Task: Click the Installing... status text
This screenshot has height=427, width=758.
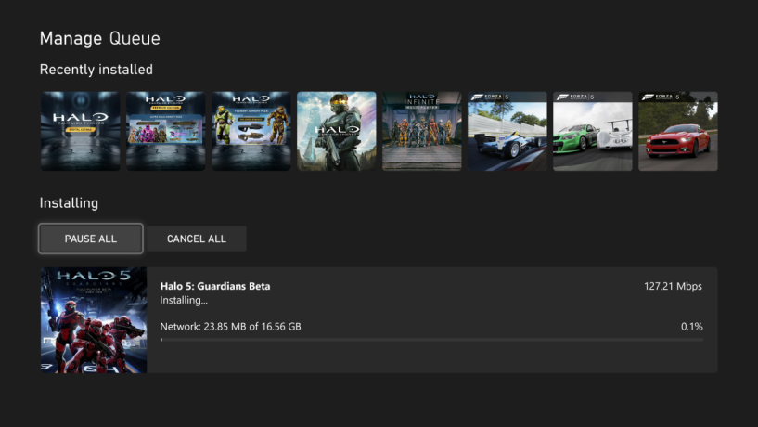Action: (x=184, y=301)
